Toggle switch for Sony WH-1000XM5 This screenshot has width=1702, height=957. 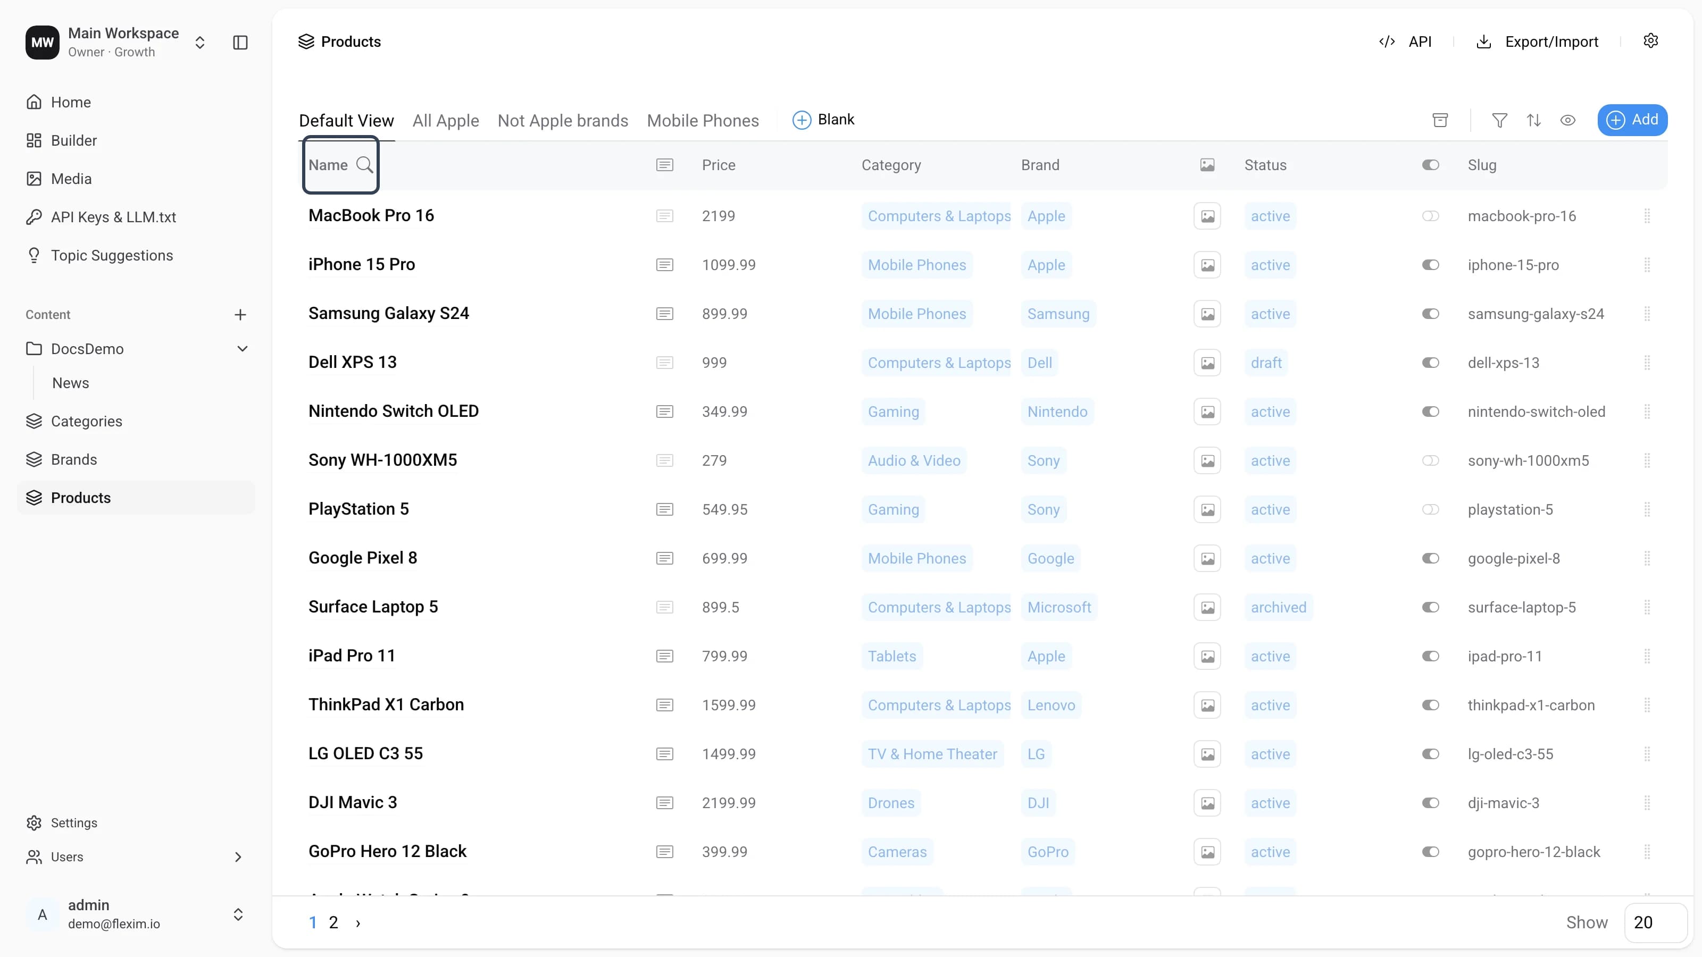(1430, 460)
